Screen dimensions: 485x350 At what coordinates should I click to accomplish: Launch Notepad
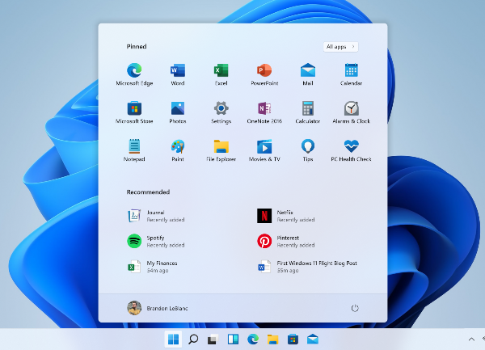[x=134, y=150]
